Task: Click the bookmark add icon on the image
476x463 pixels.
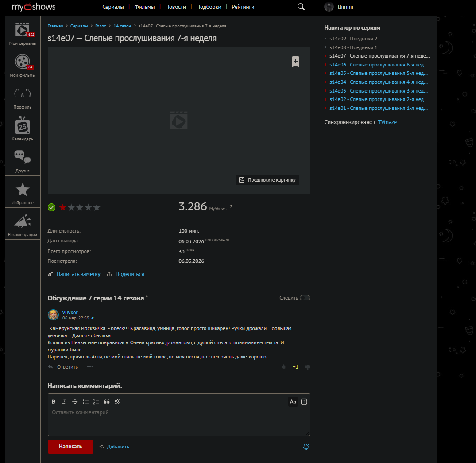Action: point(295,62)
